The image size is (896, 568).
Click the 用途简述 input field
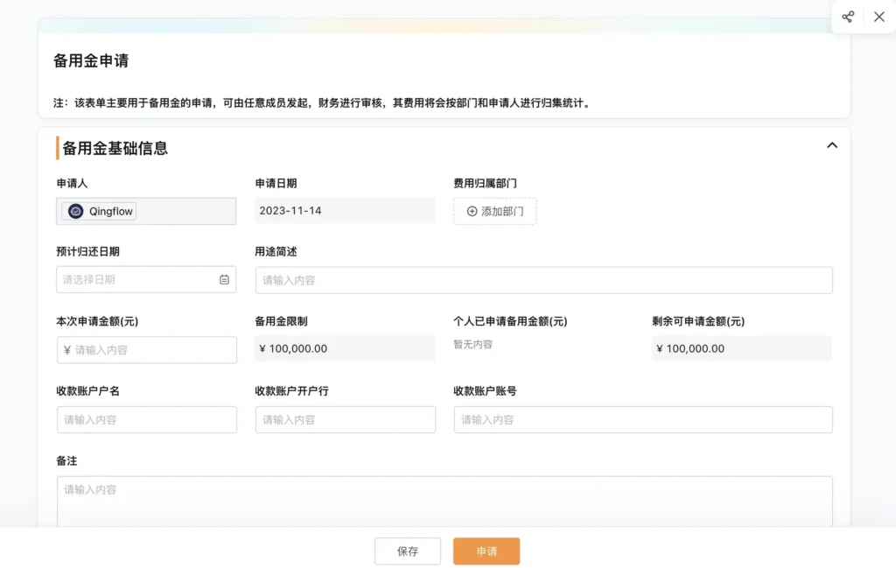[x=543, y=280]
